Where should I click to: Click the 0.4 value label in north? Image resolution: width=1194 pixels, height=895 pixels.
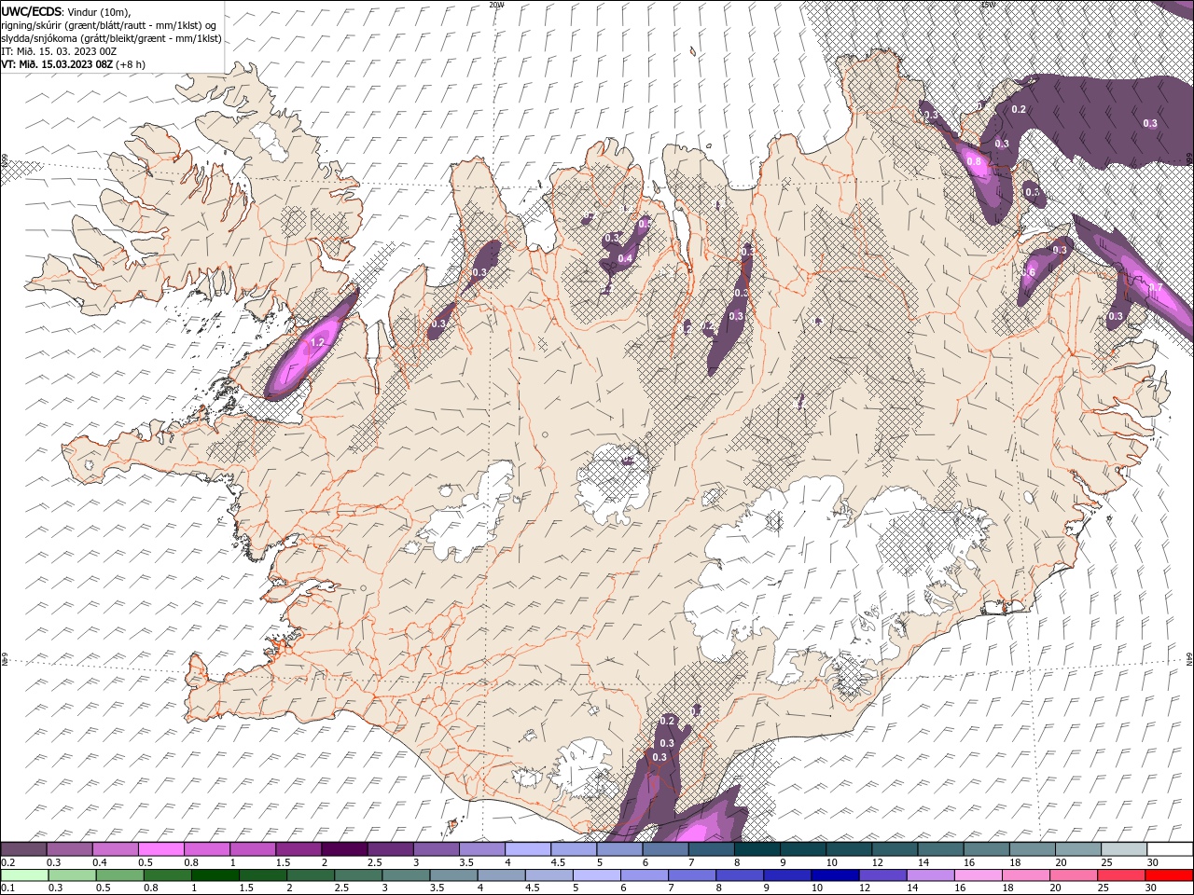pyautogui.click(x=625, y=258)
